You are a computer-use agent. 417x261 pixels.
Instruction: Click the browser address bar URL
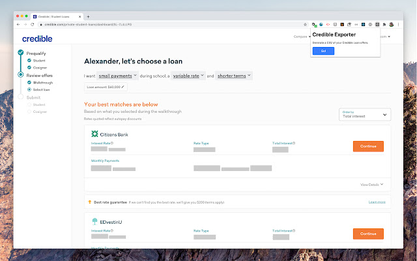coord(88,25)
